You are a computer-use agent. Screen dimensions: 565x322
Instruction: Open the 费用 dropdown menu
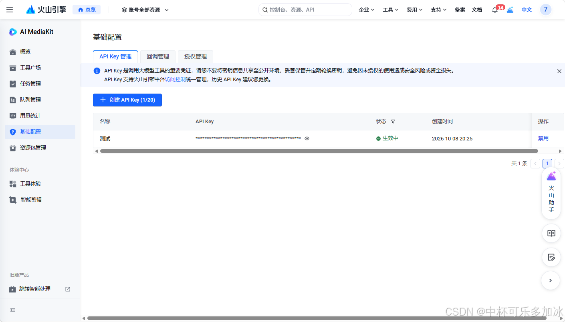tap(415, 10)
